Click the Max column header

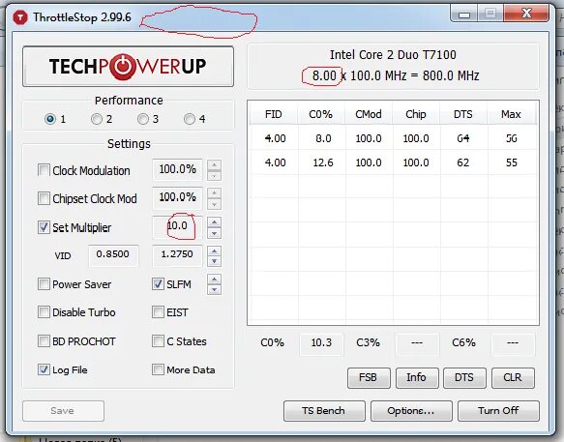click(x=511, y=114)
